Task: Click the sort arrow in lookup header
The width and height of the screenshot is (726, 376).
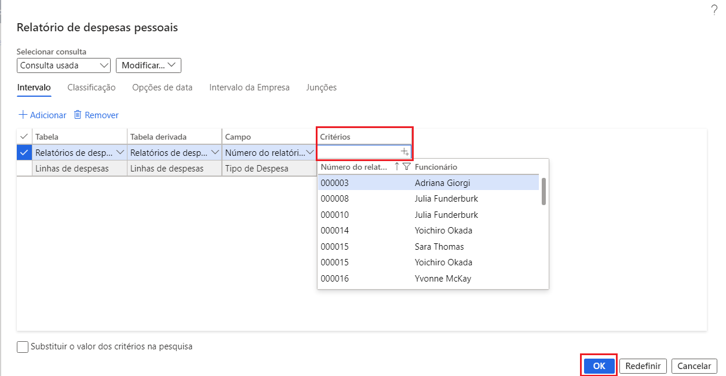Action: (396, 167)
